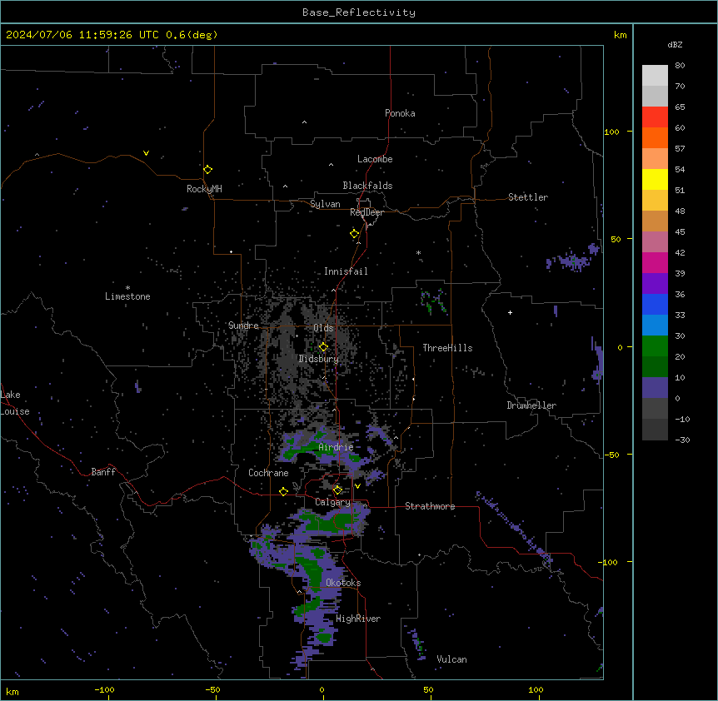This screenshot has height=701, width=718.
Task: Click the RedDeer city label
Action: pyautogui.click(x=366, y=212)
